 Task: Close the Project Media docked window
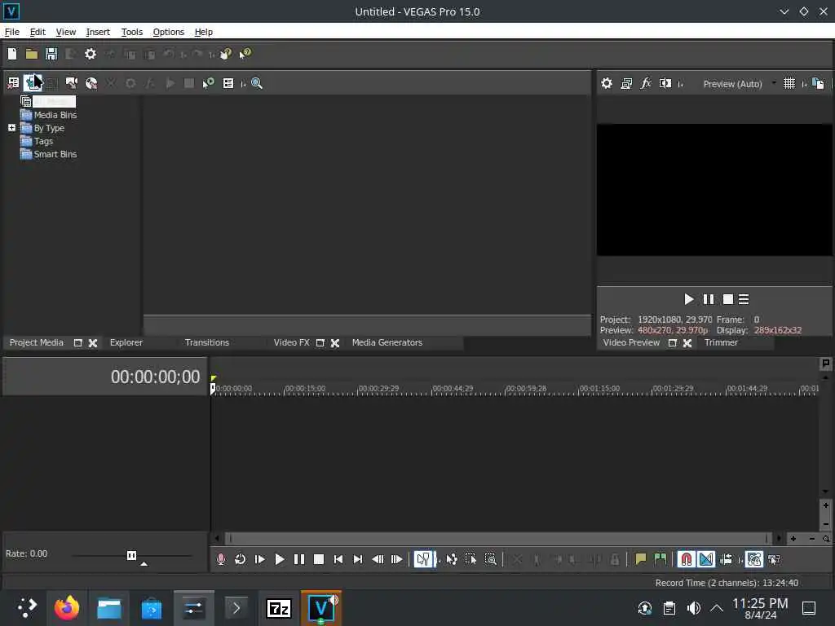point(93,343)
